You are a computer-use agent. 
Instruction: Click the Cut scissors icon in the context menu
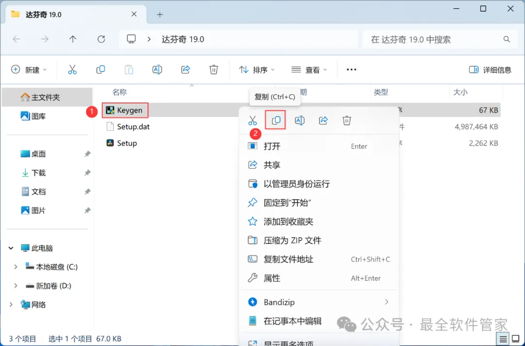tap(252, 121)
